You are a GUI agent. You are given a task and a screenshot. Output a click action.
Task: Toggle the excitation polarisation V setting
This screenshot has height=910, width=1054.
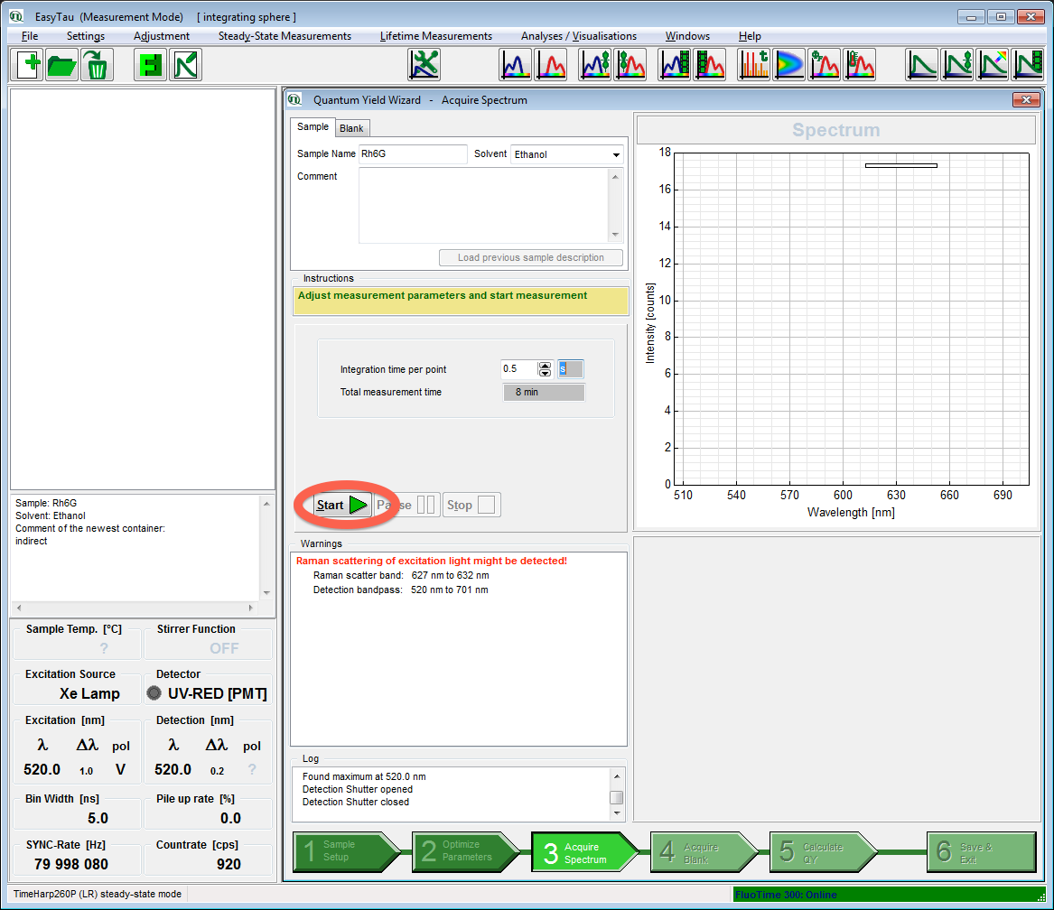click(120, 769)
